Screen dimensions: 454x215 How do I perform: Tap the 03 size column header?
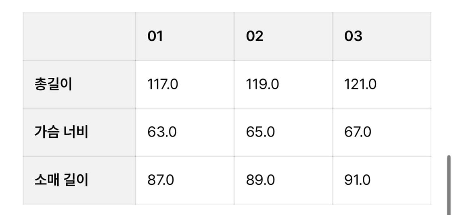(353, 37)
